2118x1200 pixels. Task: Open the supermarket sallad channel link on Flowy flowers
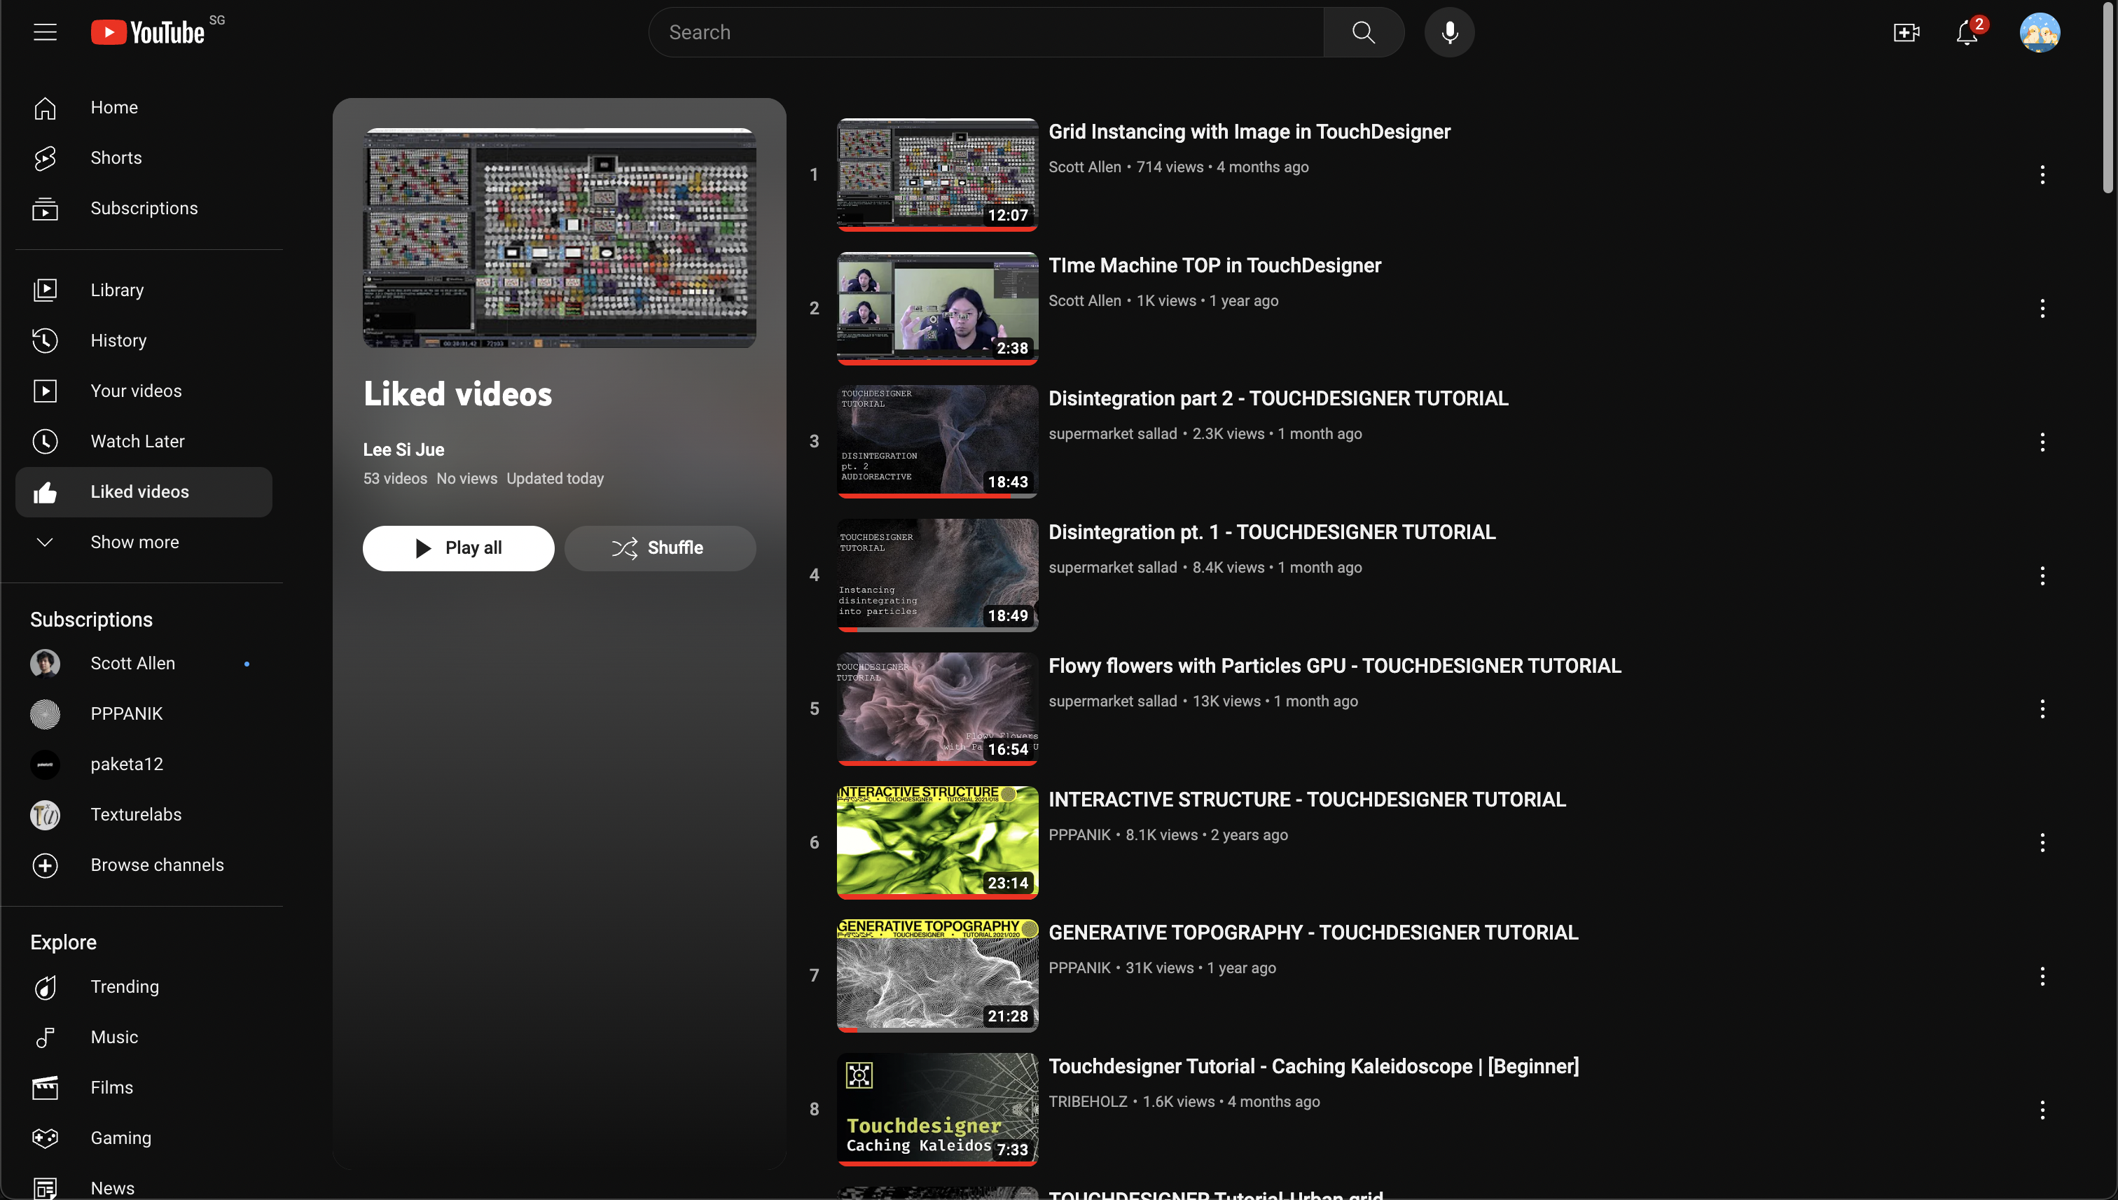(x=1112, y=702)
